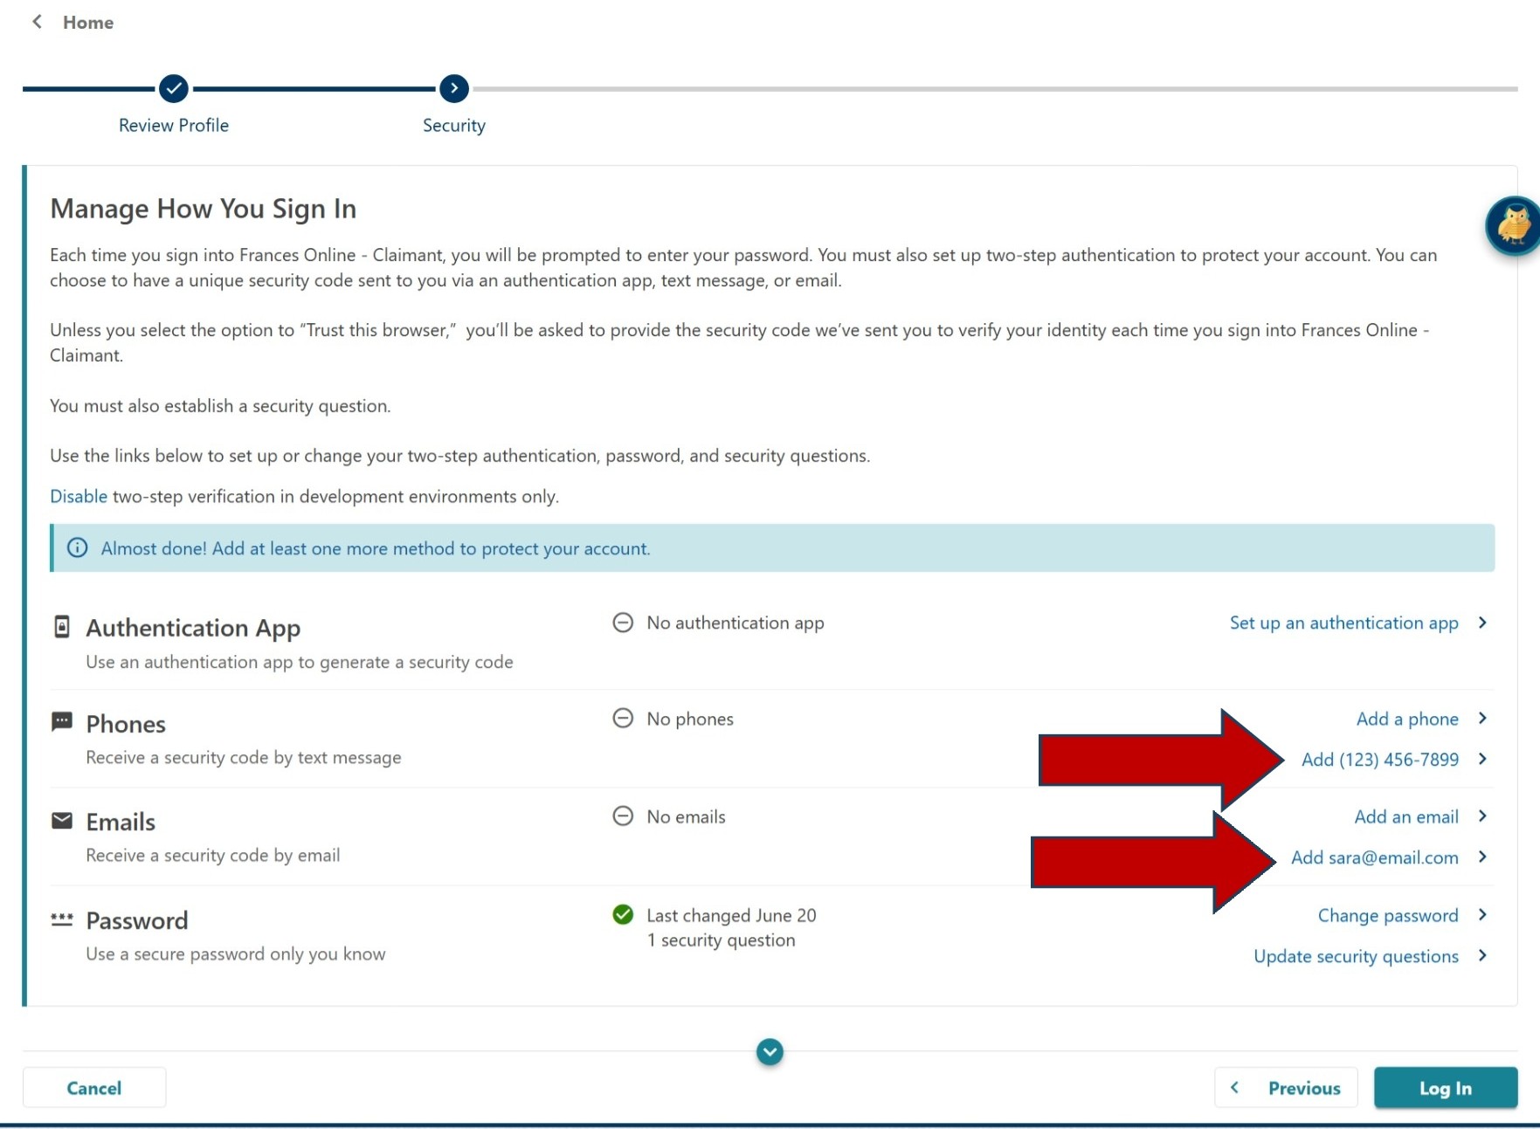Viewport: 1540px width, 1129px height.
Task: Click the Previous button
Action: pos(1286,1088)
